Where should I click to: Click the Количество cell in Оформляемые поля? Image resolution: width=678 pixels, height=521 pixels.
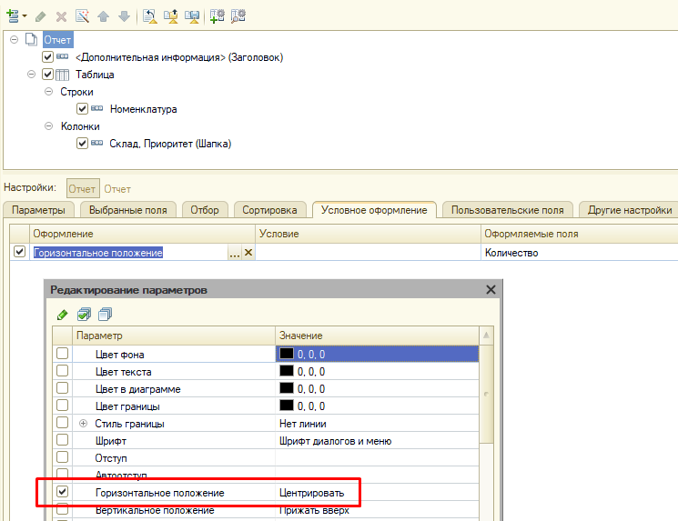click(580, 253)
